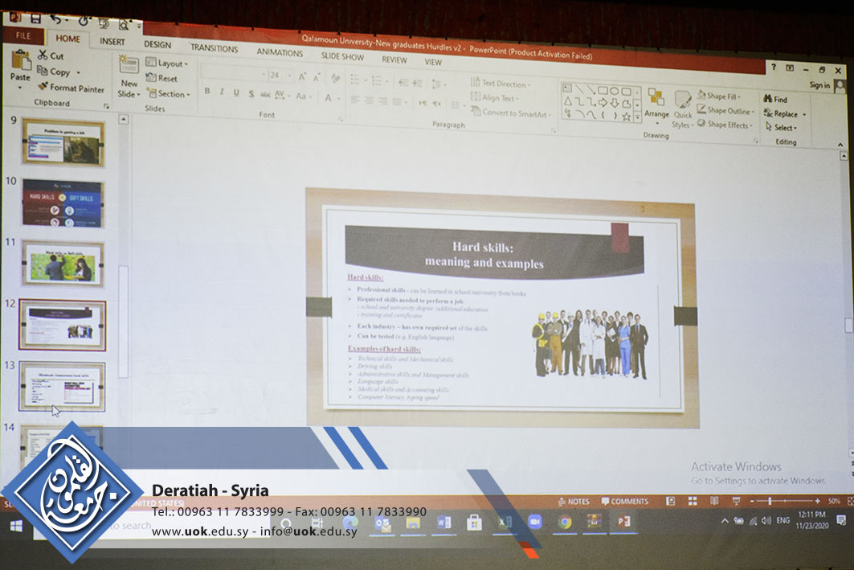This screenshot has width=854, height=570.
Task: Click Sign in at the top right
Action: pos(819,85)
